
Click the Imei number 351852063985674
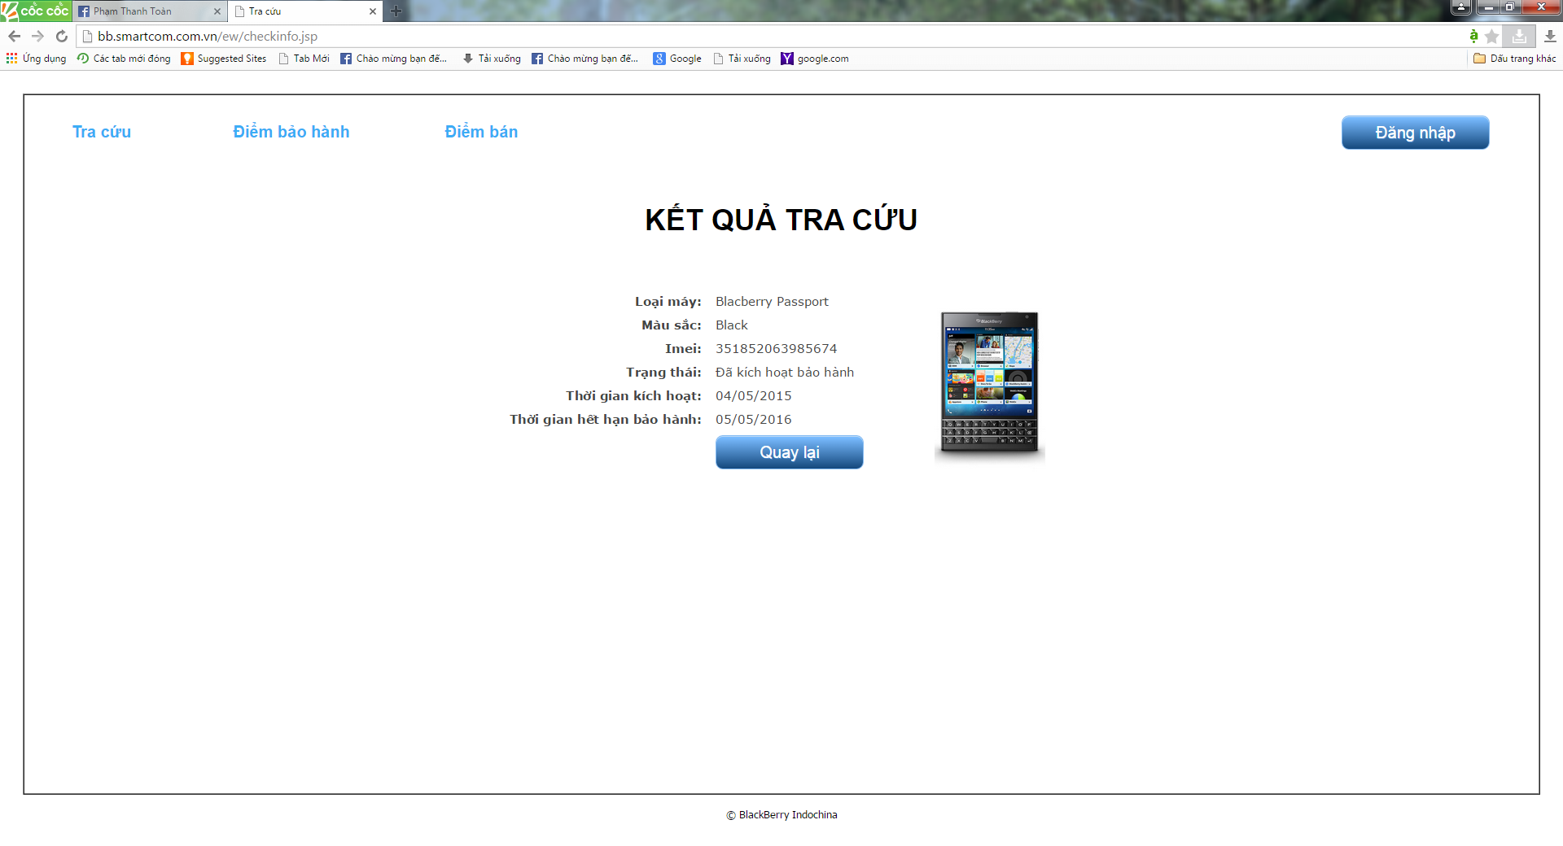pos(776,349)
